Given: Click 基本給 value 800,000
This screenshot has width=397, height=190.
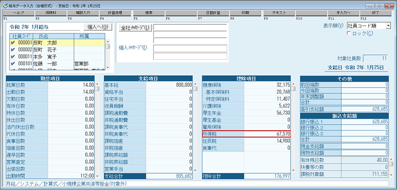Looking at the screenshot, I should click(169, 85).
